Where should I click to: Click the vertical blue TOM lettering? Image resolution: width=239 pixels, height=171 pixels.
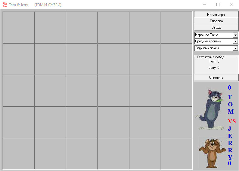click(231, 104)
